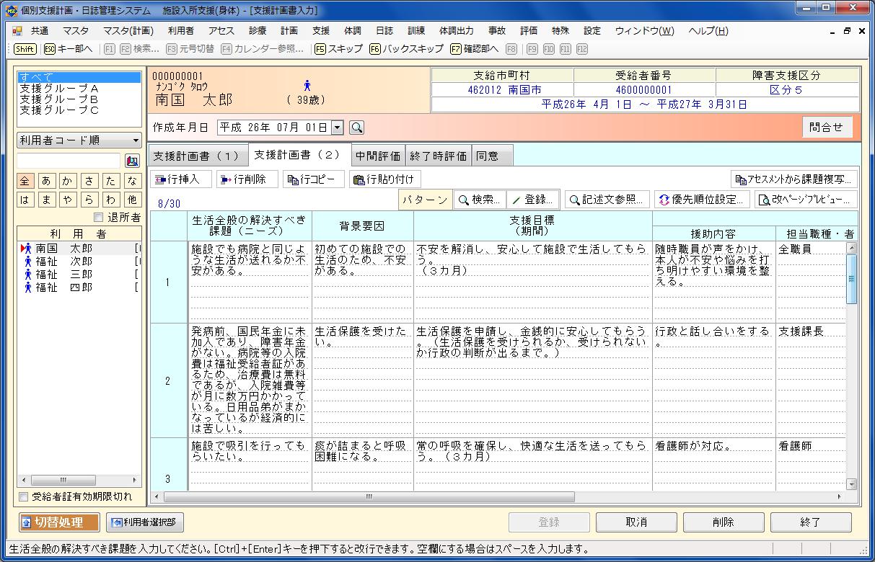
Task: Click the 終了 button
Action: [x=810, y=522]
